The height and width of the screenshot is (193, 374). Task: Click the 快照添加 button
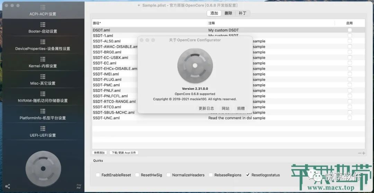(99, 153)
